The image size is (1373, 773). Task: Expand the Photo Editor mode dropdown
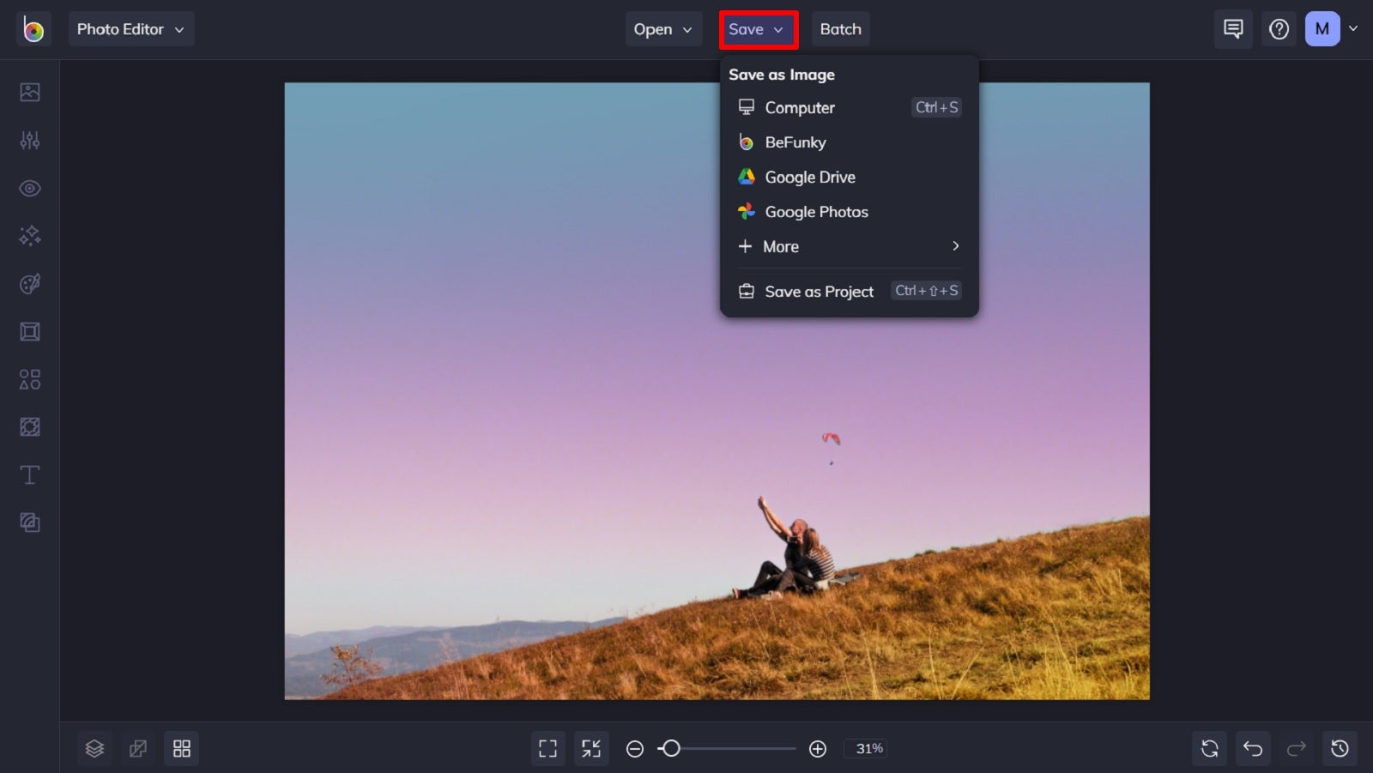coord(130,28)
